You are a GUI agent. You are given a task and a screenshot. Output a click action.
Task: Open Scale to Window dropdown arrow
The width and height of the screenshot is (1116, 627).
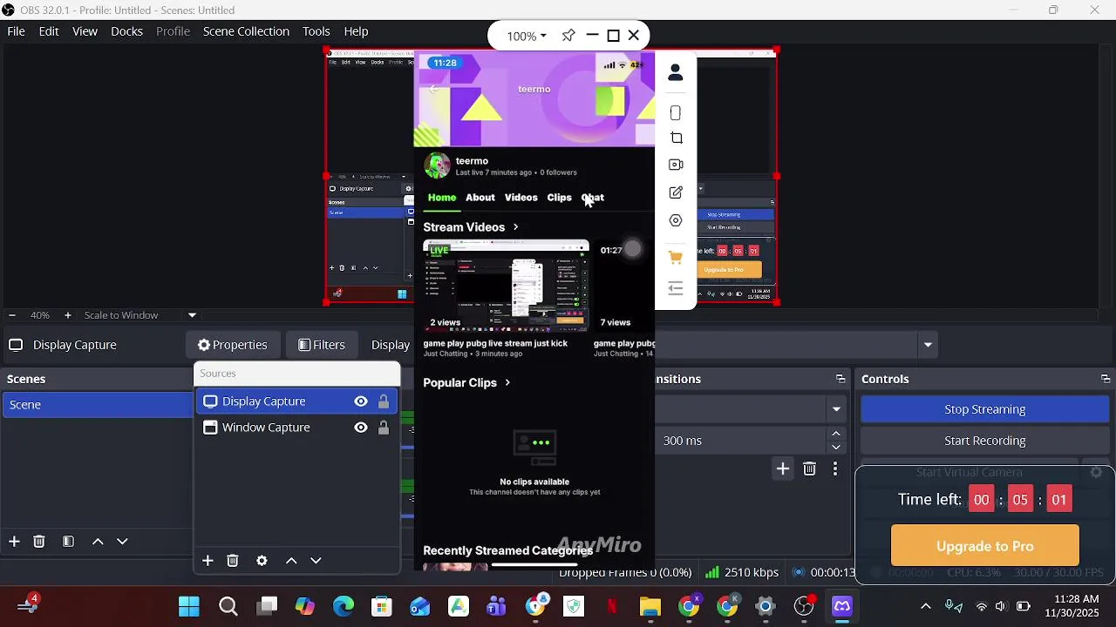(192, 315)
